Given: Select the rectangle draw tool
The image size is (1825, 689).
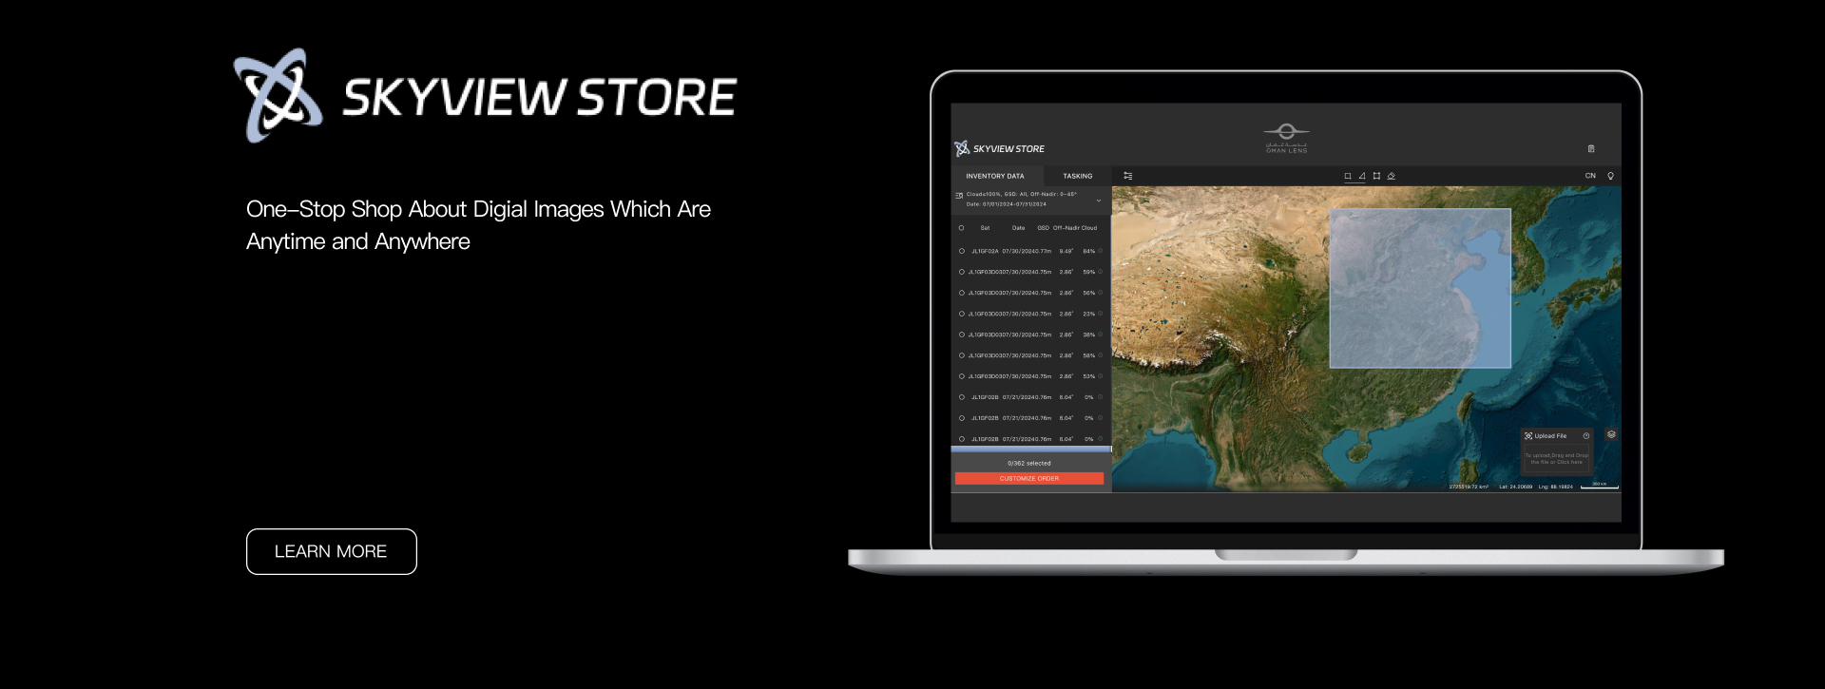Looking at the screenshot, I should (x=1348, y=176).
